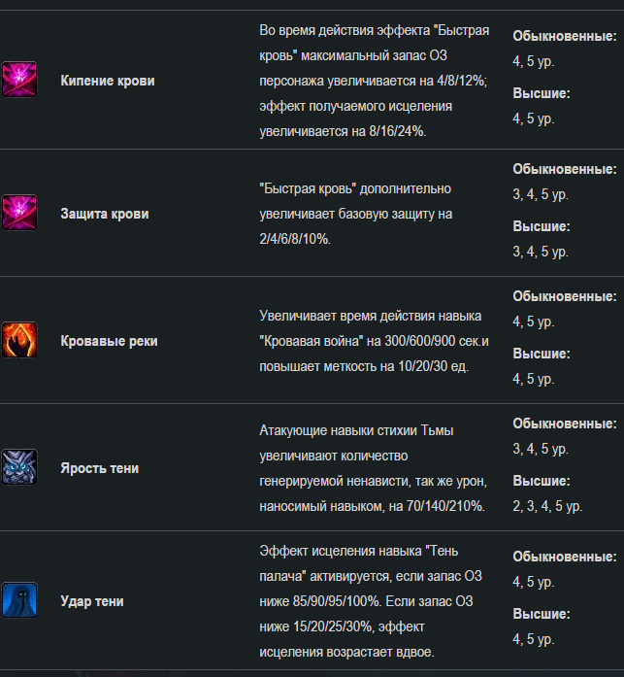Click the Кипение крови description text
624x677 pixels.
point(374,81)
